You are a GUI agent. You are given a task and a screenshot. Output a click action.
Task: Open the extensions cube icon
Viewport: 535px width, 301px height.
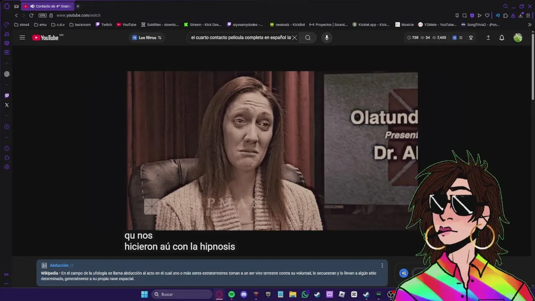[x=505, y=15]
